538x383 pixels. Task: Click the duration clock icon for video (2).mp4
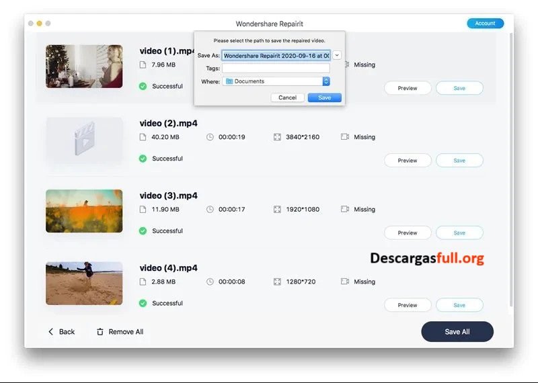(210, 137)
